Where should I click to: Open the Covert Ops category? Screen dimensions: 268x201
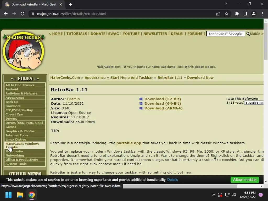tap(25, 114)
